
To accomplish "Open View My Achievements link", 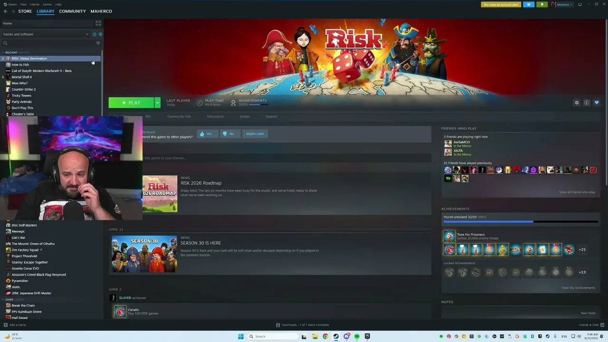I will point(578,288).
